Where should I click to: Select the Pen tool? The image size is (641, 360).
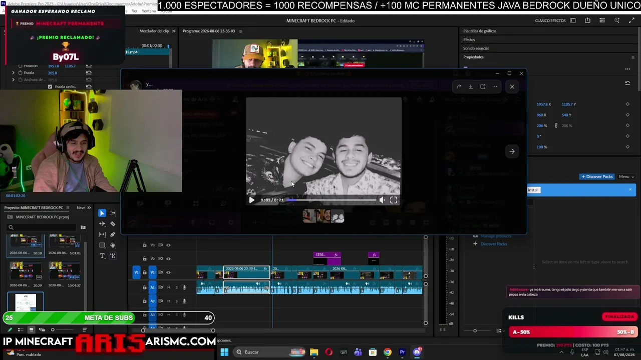point(113,234)
